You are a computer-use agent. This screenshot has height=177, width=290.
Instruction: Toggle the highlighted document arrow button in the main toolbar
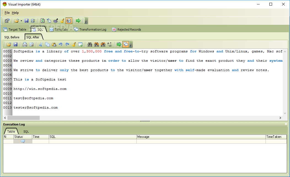[x=69, y=21]
